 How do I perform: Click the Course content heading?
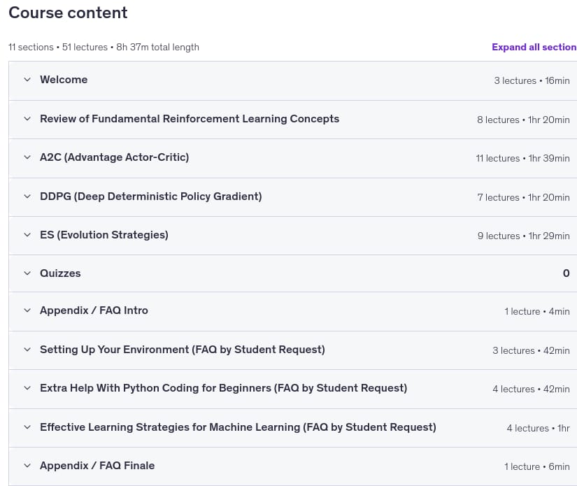pos(68,13)
